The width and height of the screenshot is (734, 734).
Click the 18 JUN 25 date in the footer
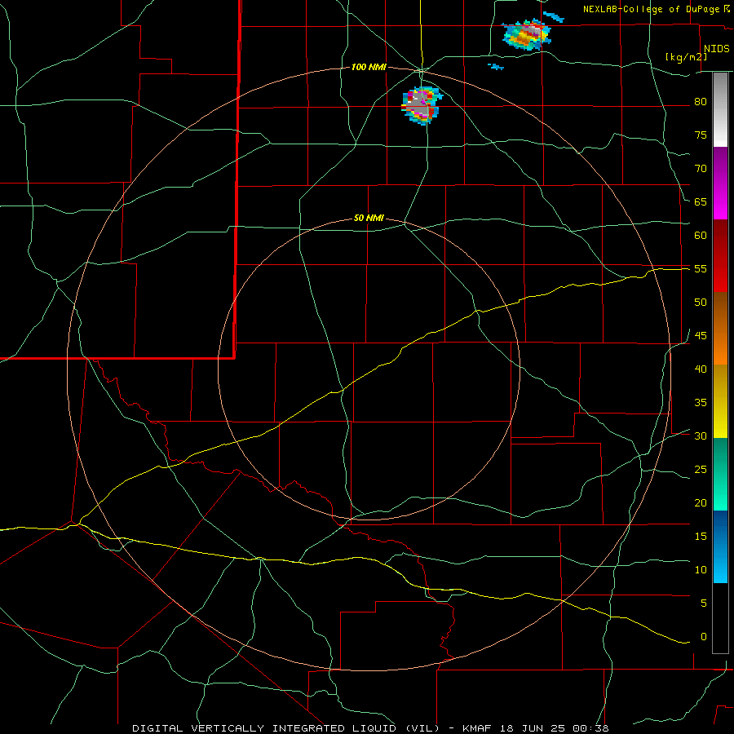(532, 728)
